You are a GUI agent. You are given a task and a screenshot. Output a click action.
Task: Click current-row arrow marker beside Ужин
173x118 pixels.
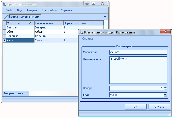[x=5, y=41]
